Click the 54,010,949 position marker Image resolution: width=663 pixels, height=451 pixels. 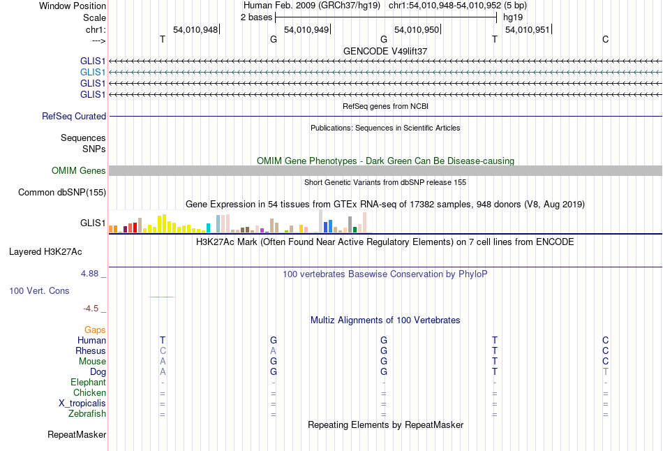(306, 29)
